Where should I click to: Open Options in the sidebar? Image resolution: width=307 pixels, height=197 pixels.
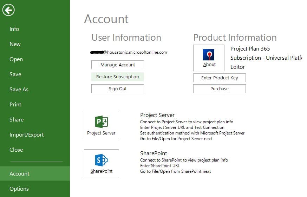coord(19,189)
